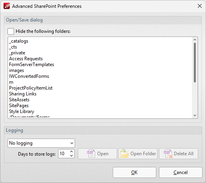The height and width of the screenshot is (183, 206).
Task: Click the PDF editor app icon in title bar
Action: (x=7, y=6)
